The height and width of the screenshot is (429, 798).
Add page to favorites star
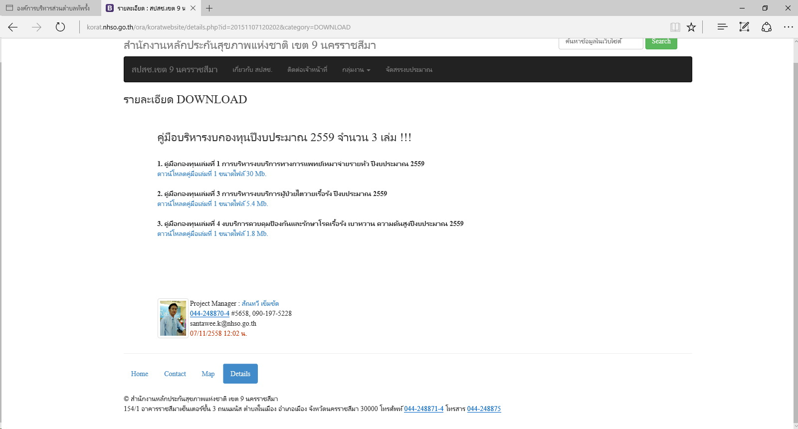[691, 27]
